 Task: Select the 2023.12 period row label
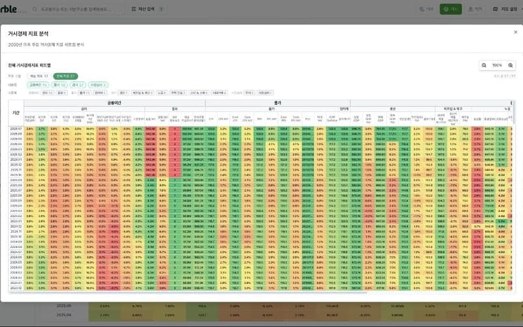tap(16, 288)
